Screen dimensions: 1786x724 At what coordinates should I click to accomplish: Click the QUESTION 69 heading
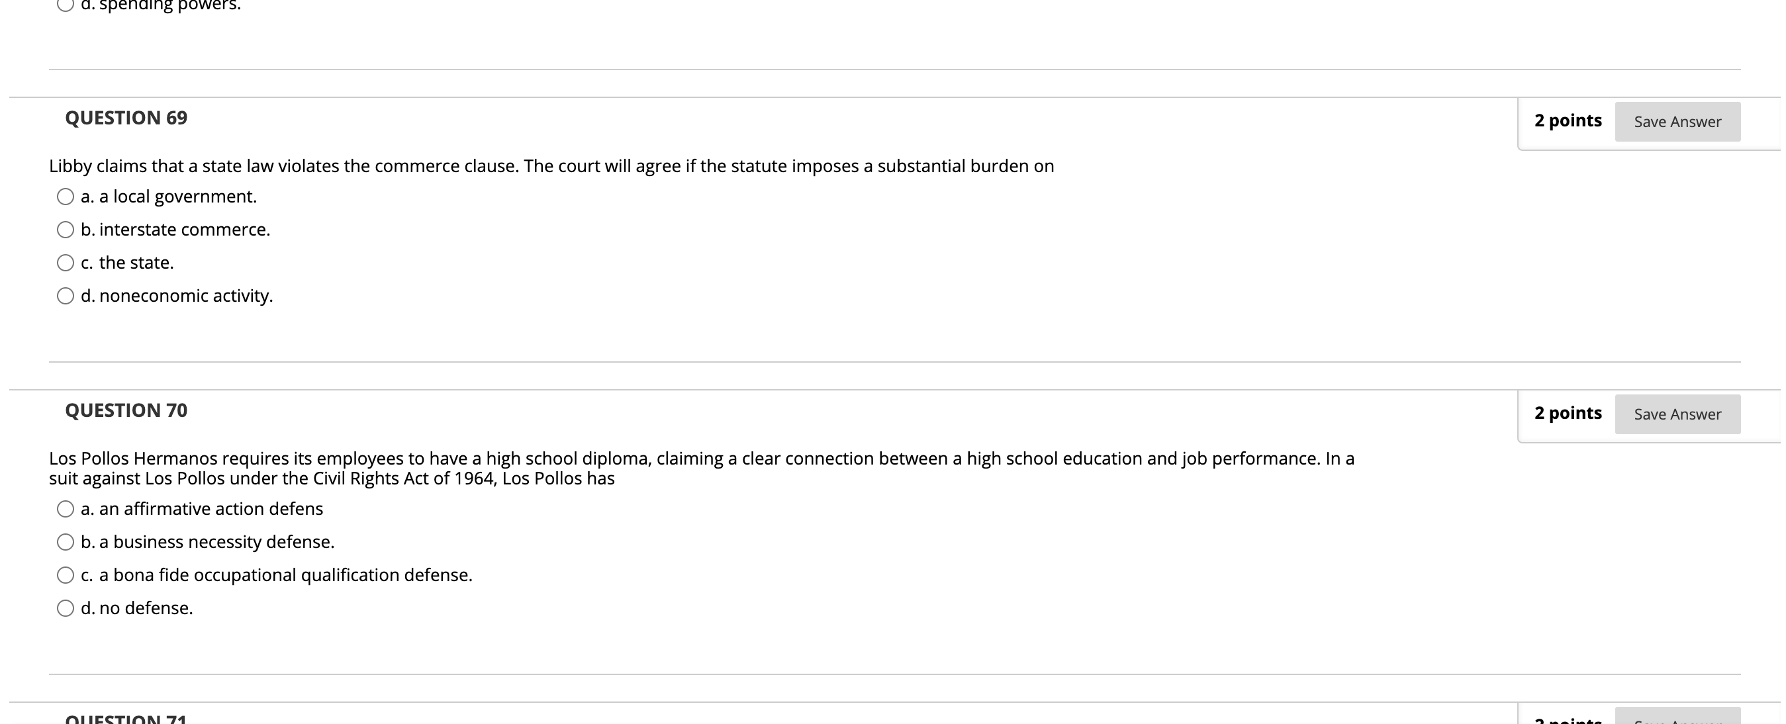pyautogui.click(x=126, y=118)
